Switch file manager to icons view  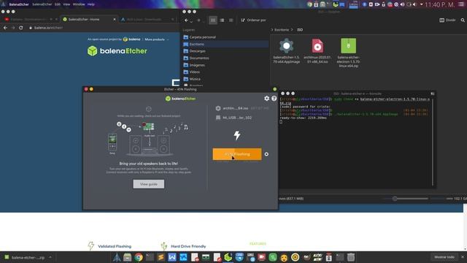pyautogui.click(x=213, y=20)
